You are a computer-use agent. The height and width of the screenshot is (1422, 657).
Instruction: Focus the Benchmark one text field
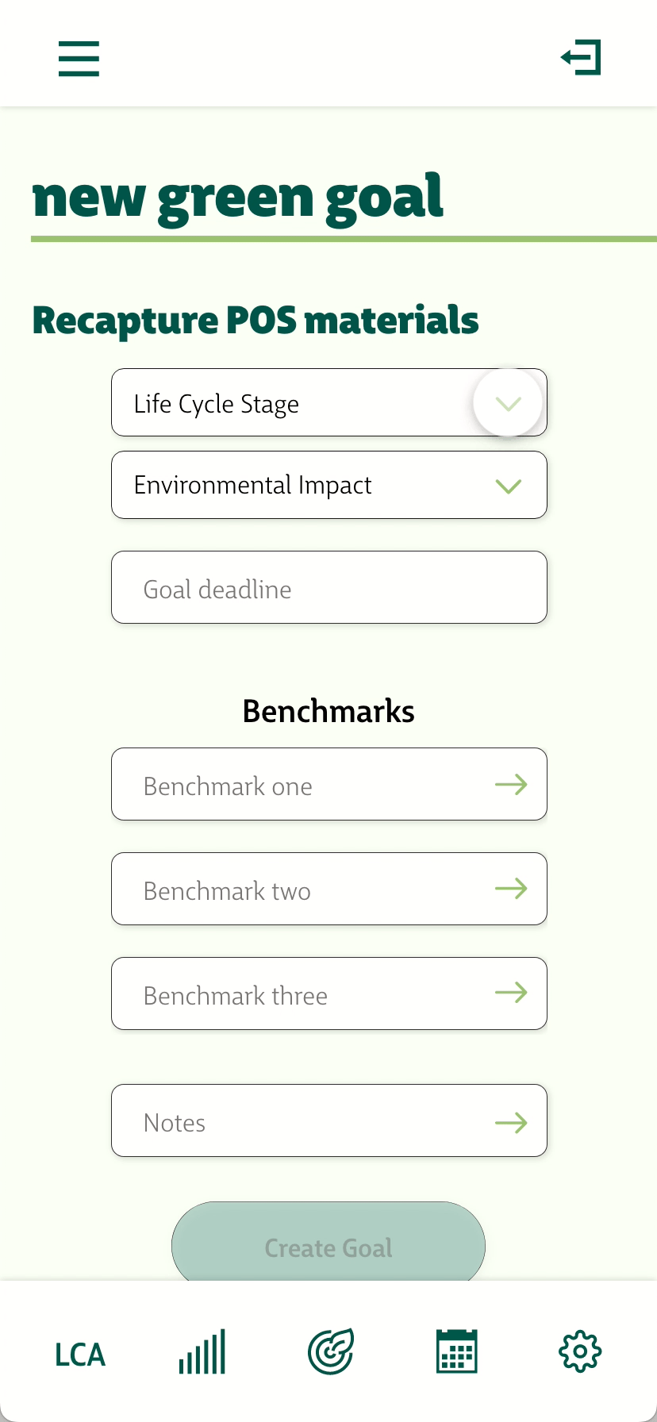tap(329, 784)
